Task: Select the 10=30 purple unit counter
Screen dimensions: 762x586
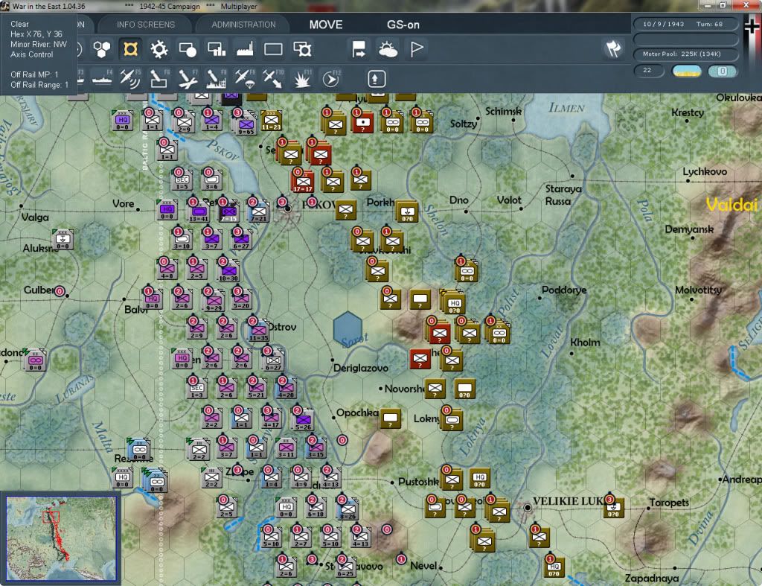Action: (x=228, y=271)
